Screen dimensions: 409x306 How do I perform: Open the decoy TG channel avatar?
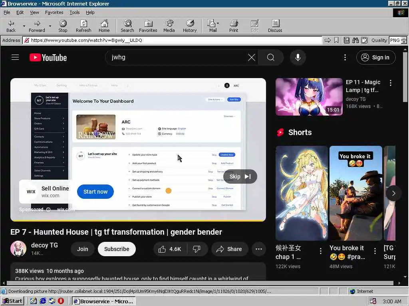pos(18,249)
